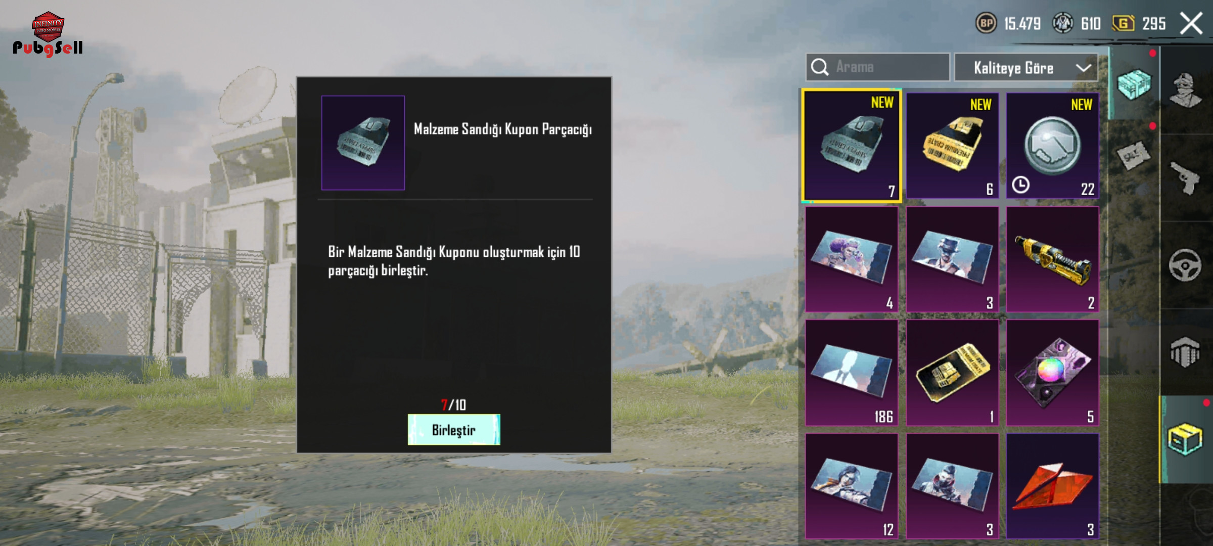
Task: Click the Arama search field
Action: click(878, 67)
